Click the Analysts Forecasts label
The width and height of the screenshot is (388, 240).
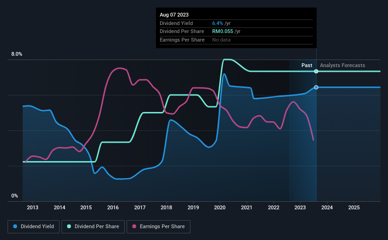click(343, 65)
